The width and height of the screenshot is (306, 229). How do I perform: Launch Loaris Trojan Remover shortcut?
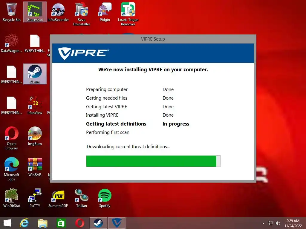pos(128,14)
